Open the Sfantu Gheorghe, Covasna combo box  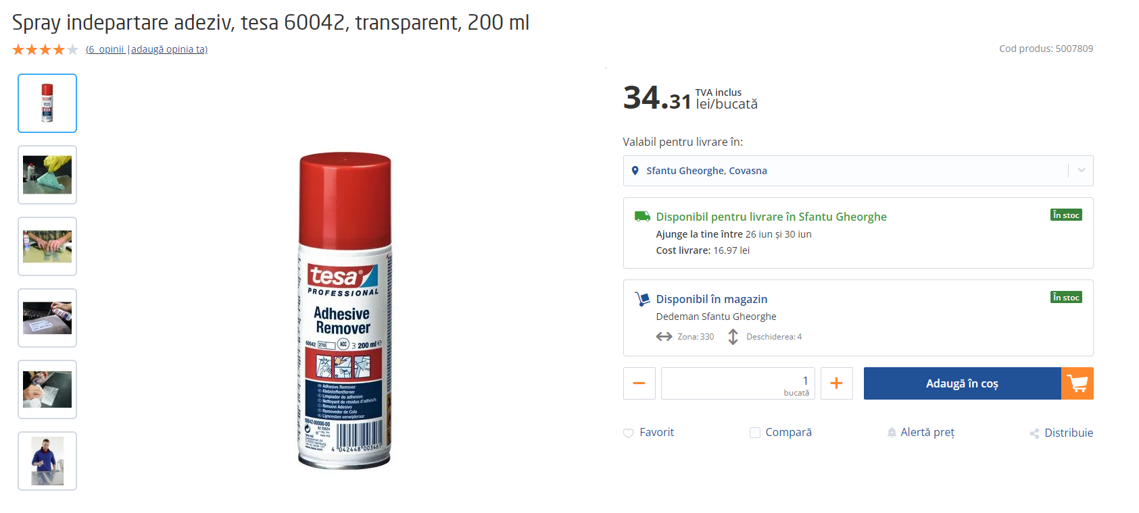coord(858,171)
